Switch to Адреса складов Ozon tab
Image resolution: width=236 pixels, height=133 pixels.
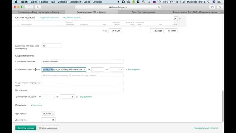[x=195, y=12]
